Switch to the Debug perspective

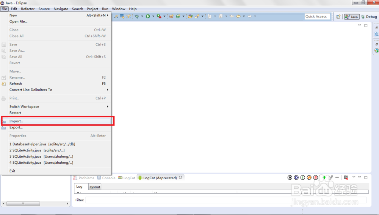tap(369, 17)
